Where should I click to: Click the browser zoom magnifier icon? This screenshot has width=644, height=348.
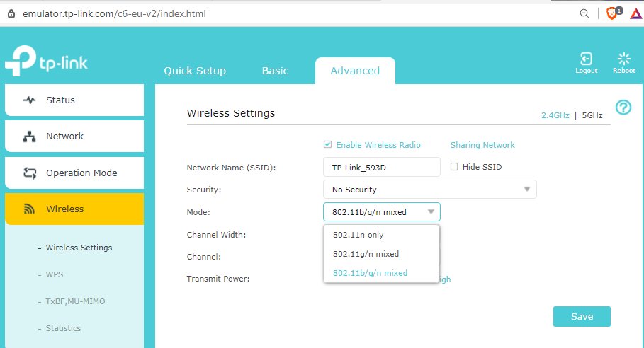(x=584, y=13)
